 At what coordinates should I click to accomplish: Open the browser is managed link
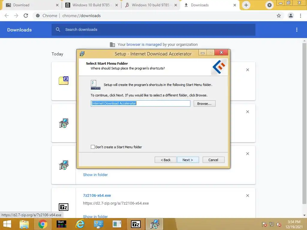tap(144, 44)
